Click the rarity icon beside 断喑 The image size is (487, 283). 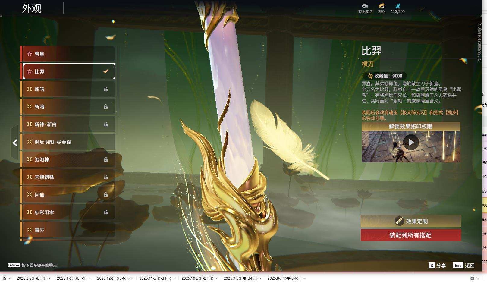[x=30, y=89]
